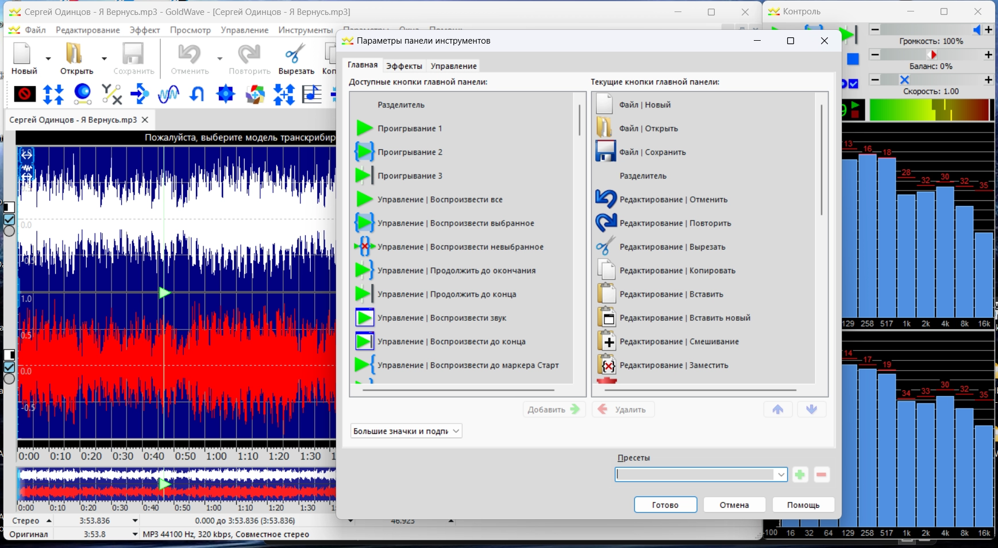Select 'Проигрывание 2' in available buttons list
The image size is (998, 548).
coord(410,152)
